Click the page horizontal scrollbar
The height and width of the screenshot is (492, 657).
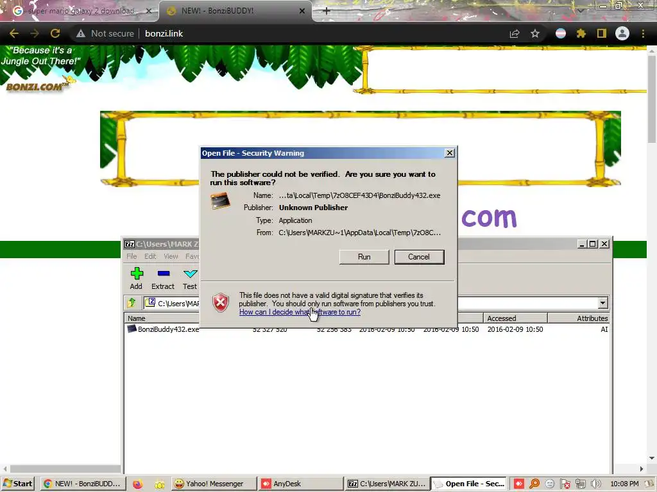tap(65, 469)
